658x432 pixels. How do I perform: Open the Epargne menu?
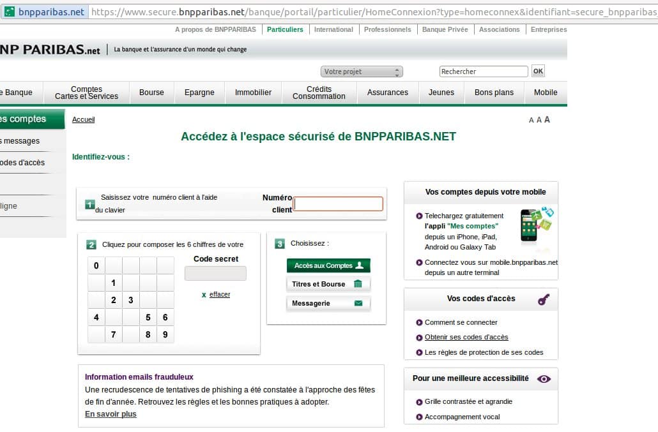199,93
